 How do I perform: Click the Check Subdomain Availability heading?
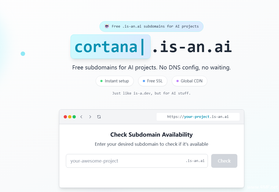tap(151, 135)
